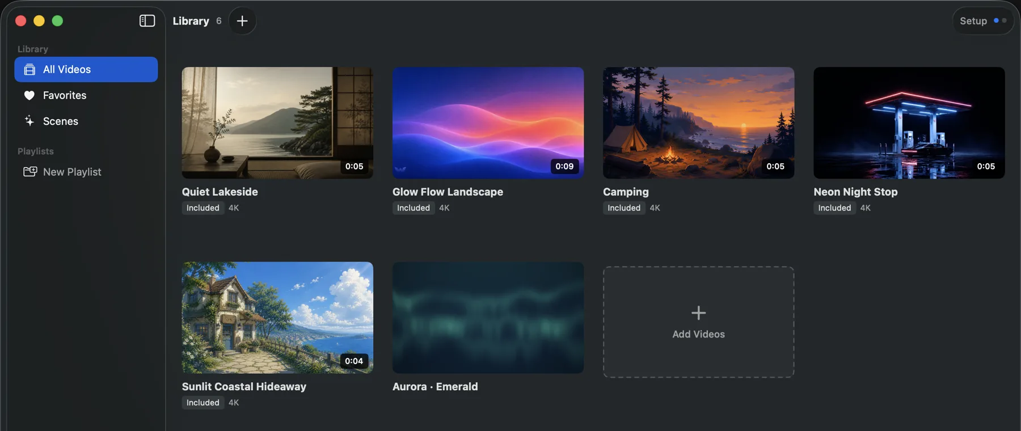
Task: Click the Quiet Lakeside title
Action: coord(220,192)
